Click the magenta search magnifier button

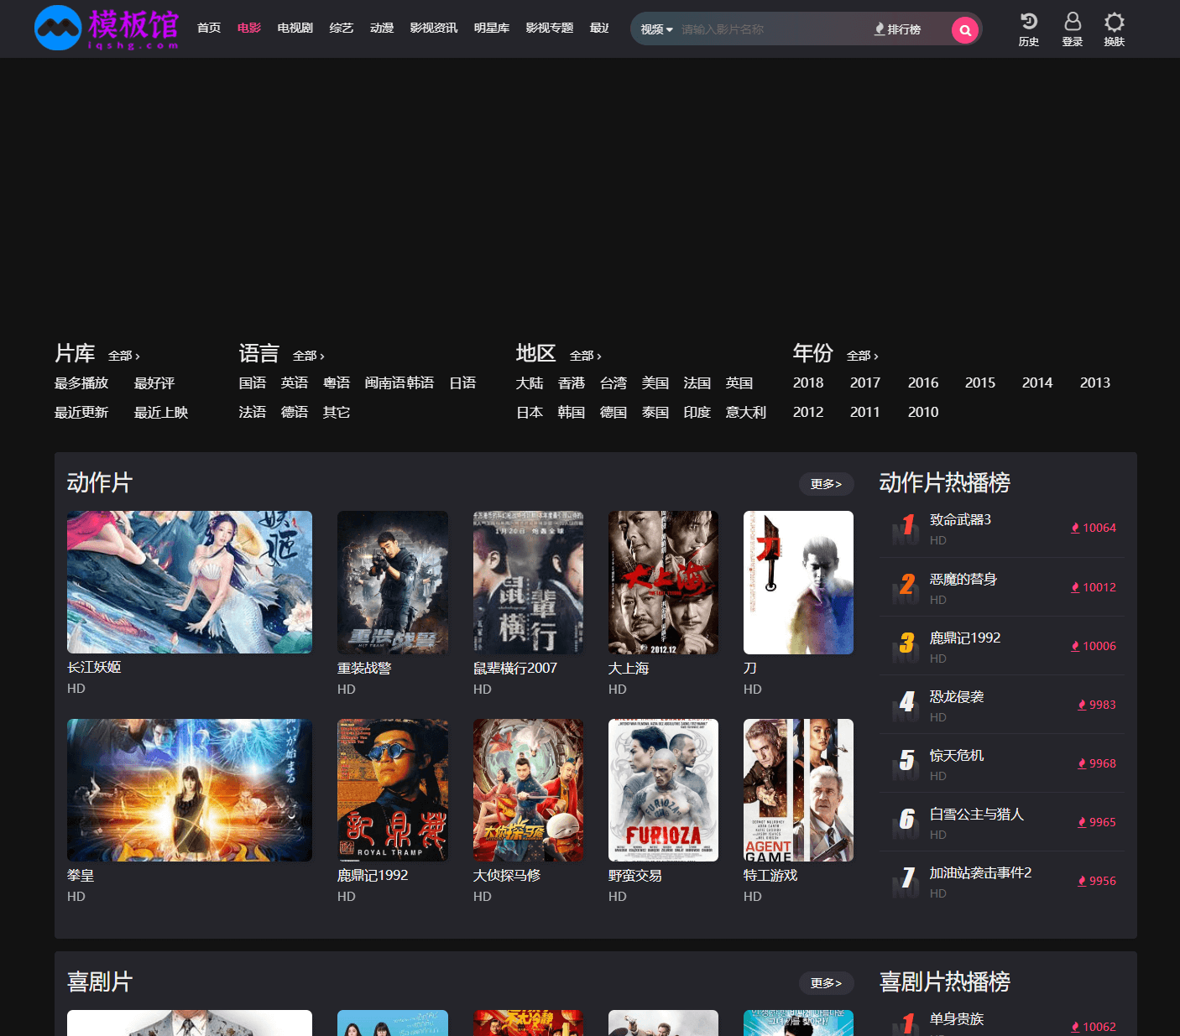(965, 30)
